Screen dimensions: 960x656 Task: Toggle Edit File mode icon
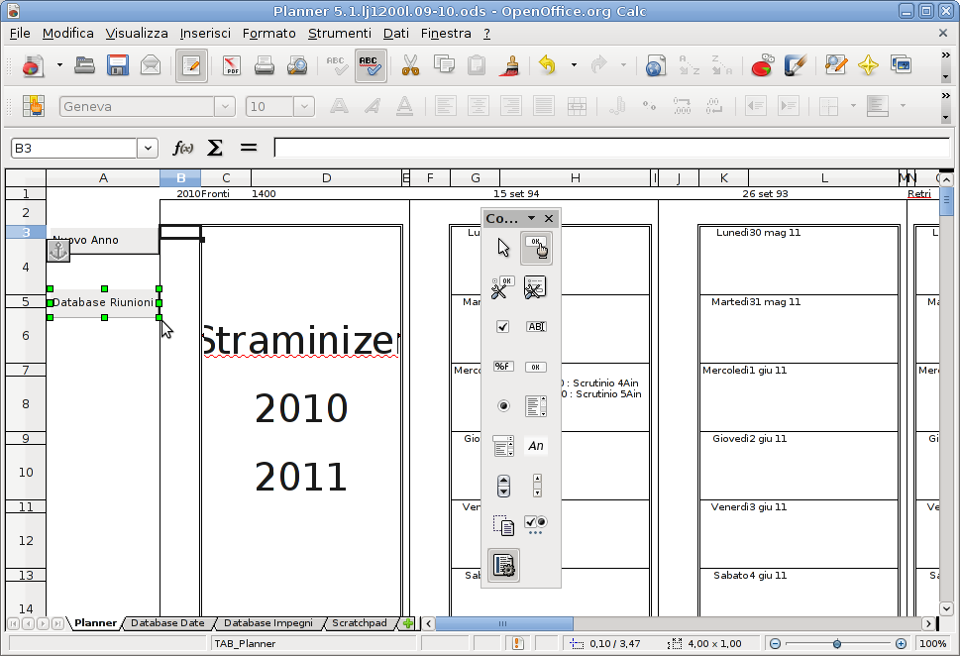point(191,65)
